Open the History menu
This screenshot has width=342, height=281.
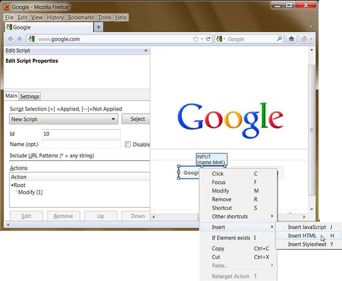coord(55,18)
